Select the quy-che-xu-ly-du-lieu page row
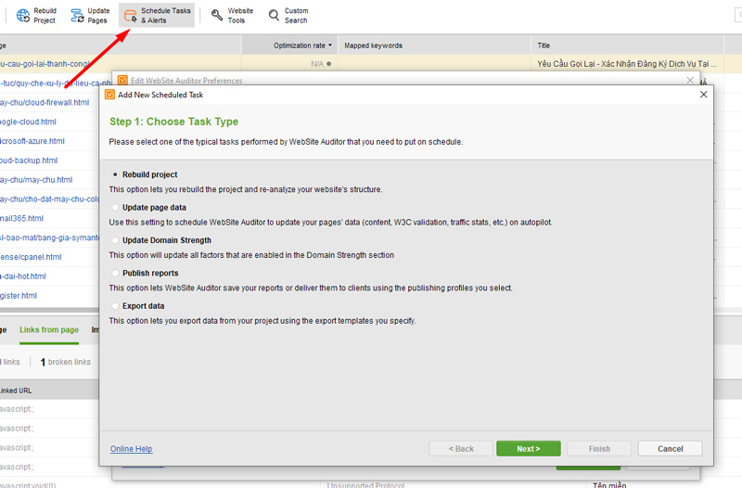 pos(56,83)
